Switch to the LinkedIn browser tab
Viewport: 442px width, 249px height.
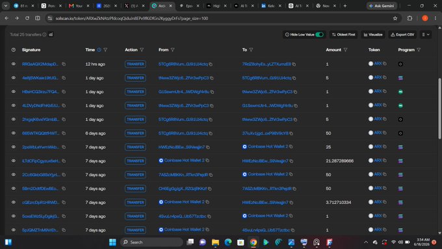[272, 6]
